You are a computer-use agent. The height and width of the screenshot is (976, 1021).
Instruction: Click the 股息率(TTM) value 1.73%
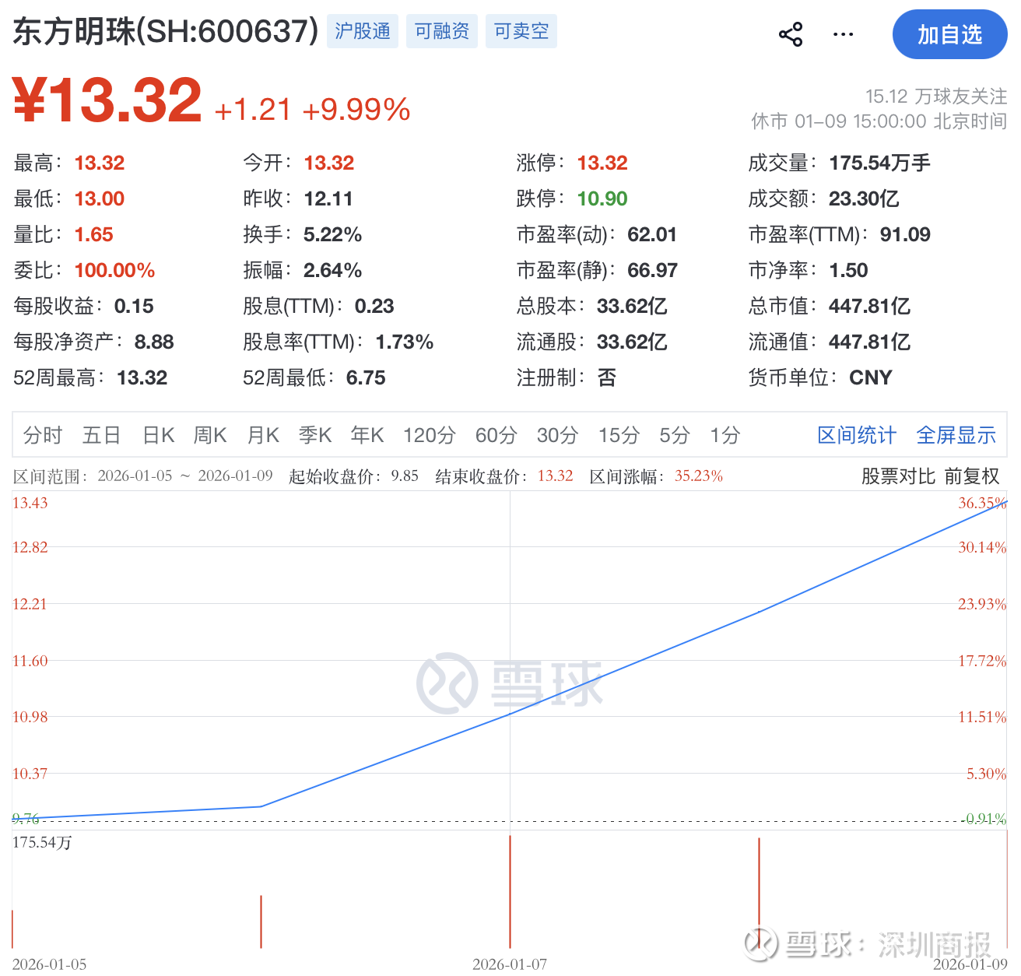405,342
